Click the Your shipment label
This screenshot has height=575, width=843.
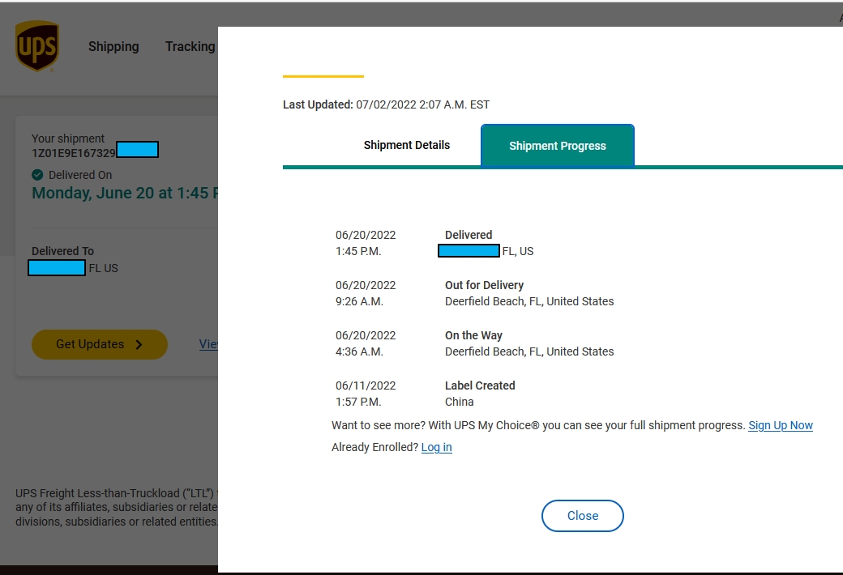point(68,138)
